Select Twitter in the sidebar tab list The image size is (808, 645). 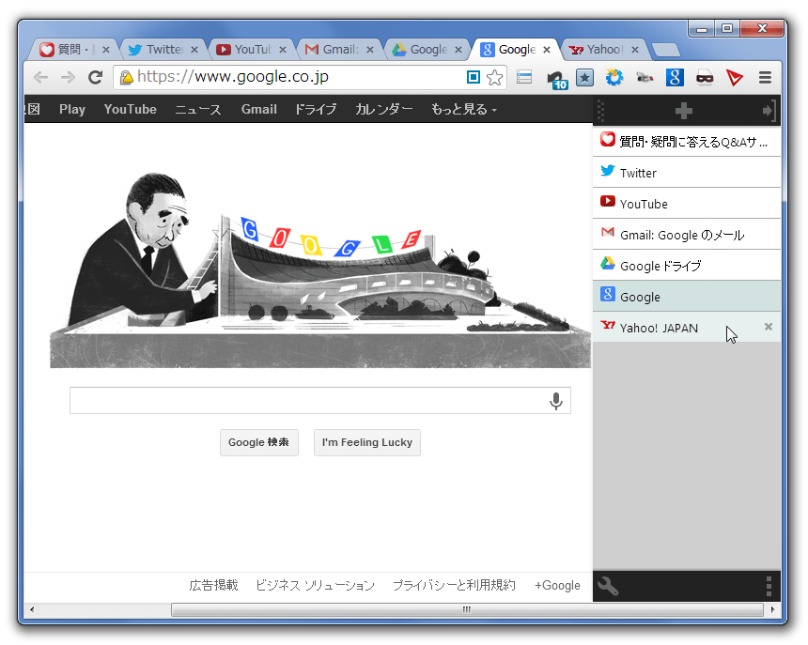[687, 173]
